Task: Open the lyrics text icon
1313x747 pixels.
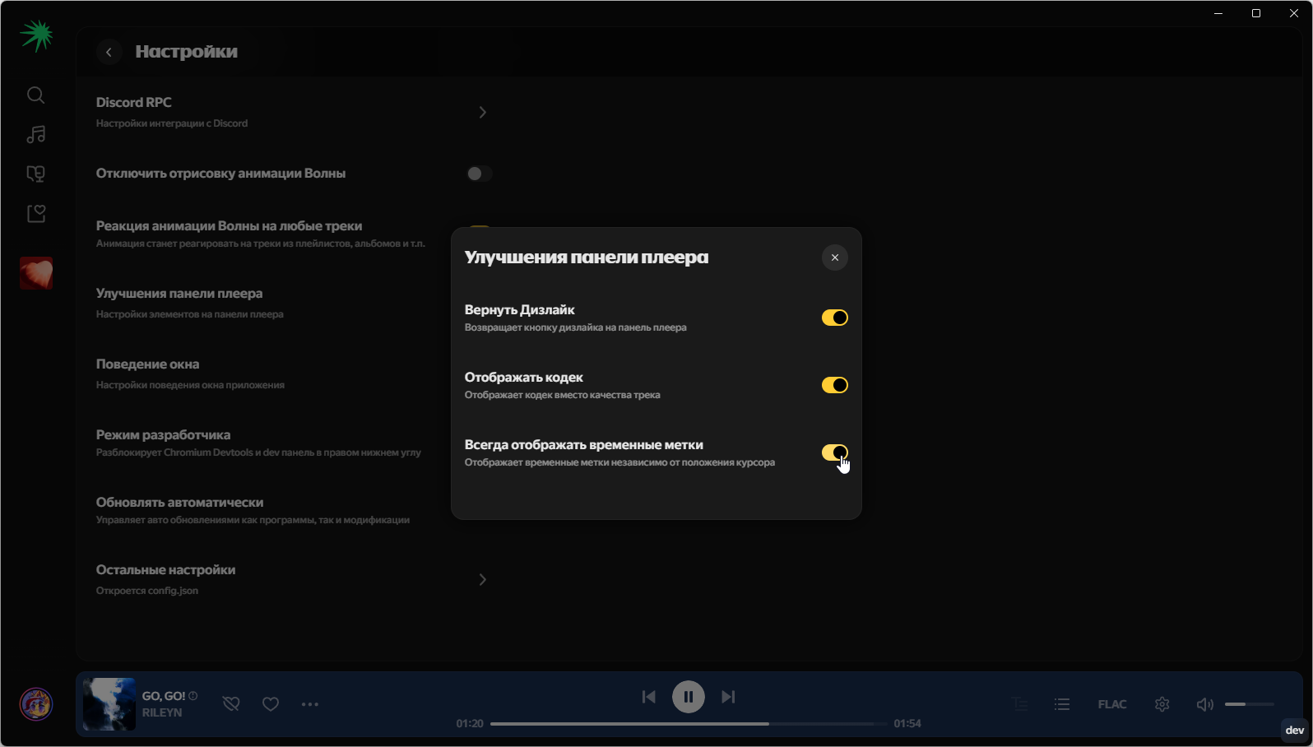Action: pyautogui.click(x=1019, y=704)
